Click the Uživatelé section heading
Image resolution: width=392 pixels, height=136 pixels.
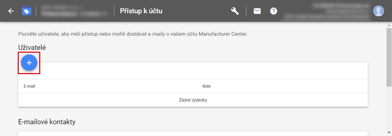pos(32,47)
